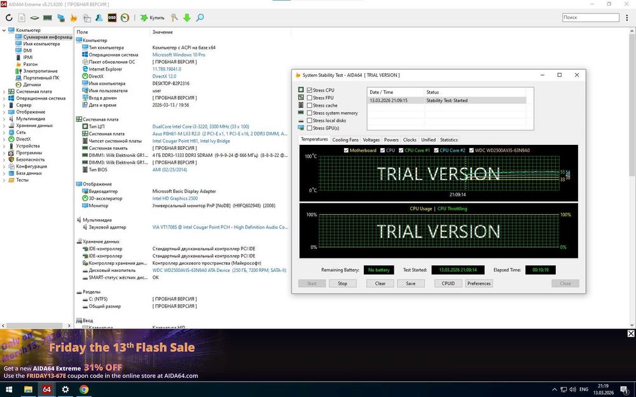Launch Chrome from taskbar
Image resolution: width=636 pixels, height=397 pixels.
[84, 389]
